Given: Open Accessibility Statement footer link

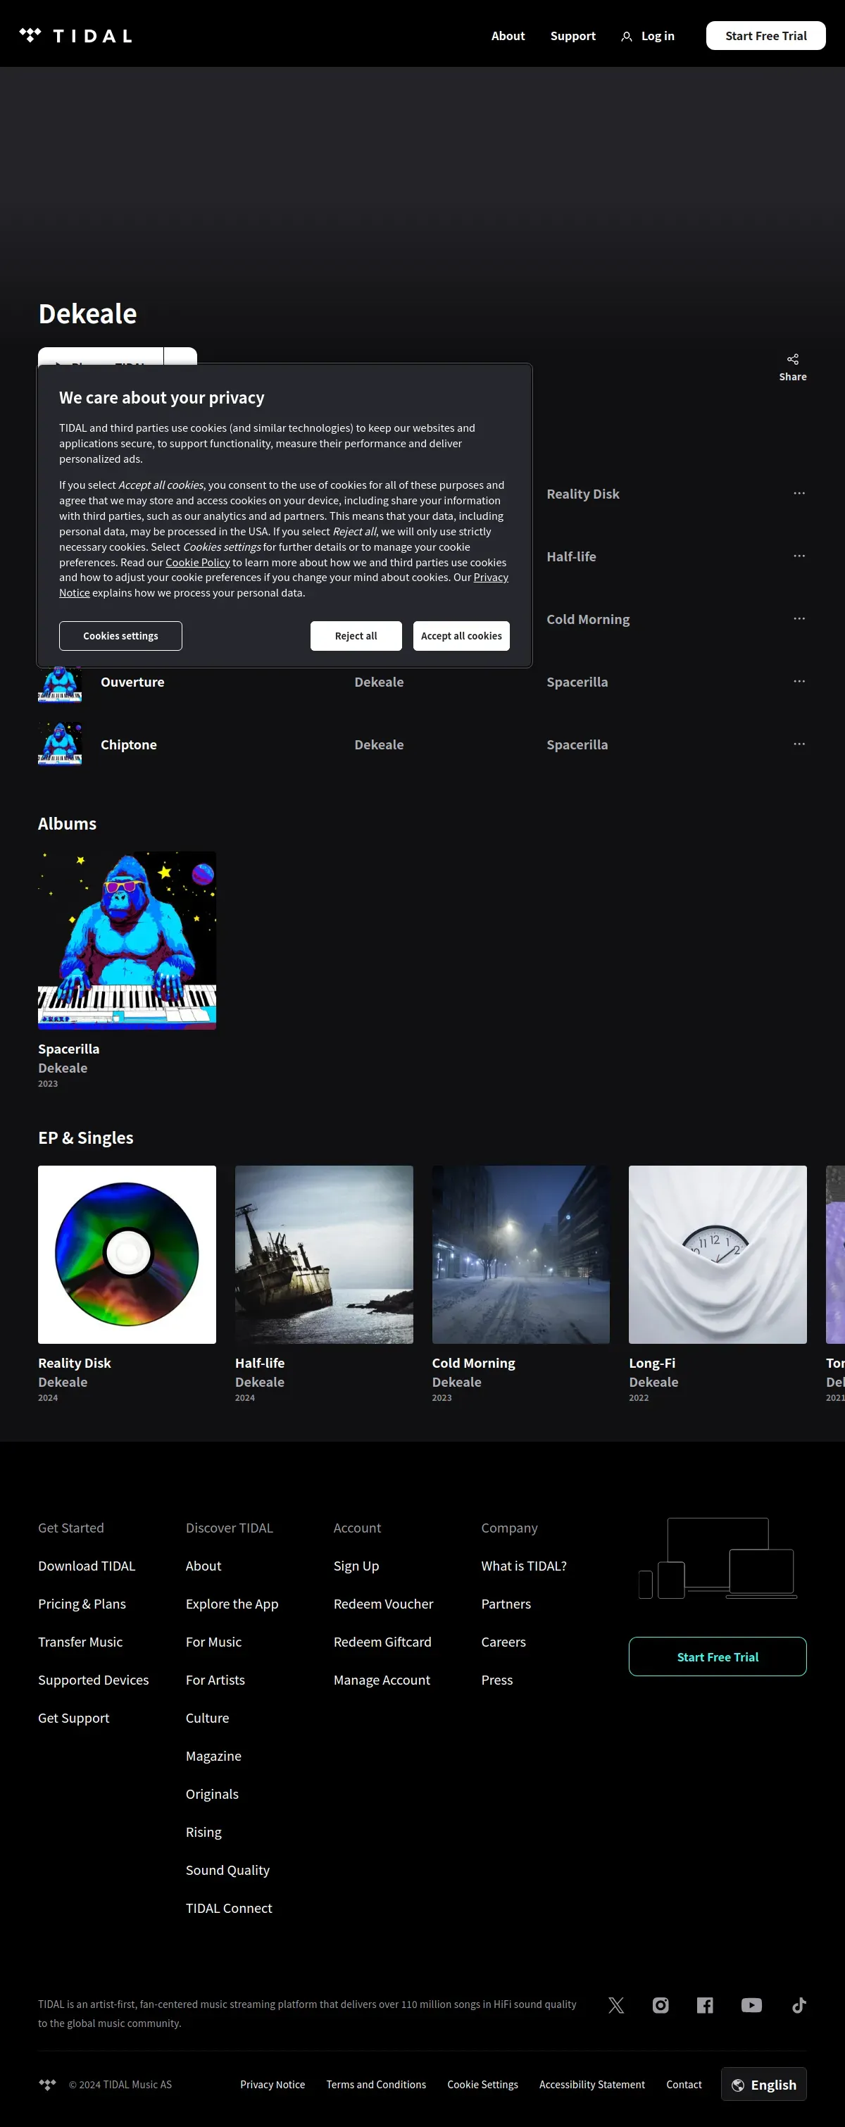Looking at the screenshot, I should (591, 2084).
